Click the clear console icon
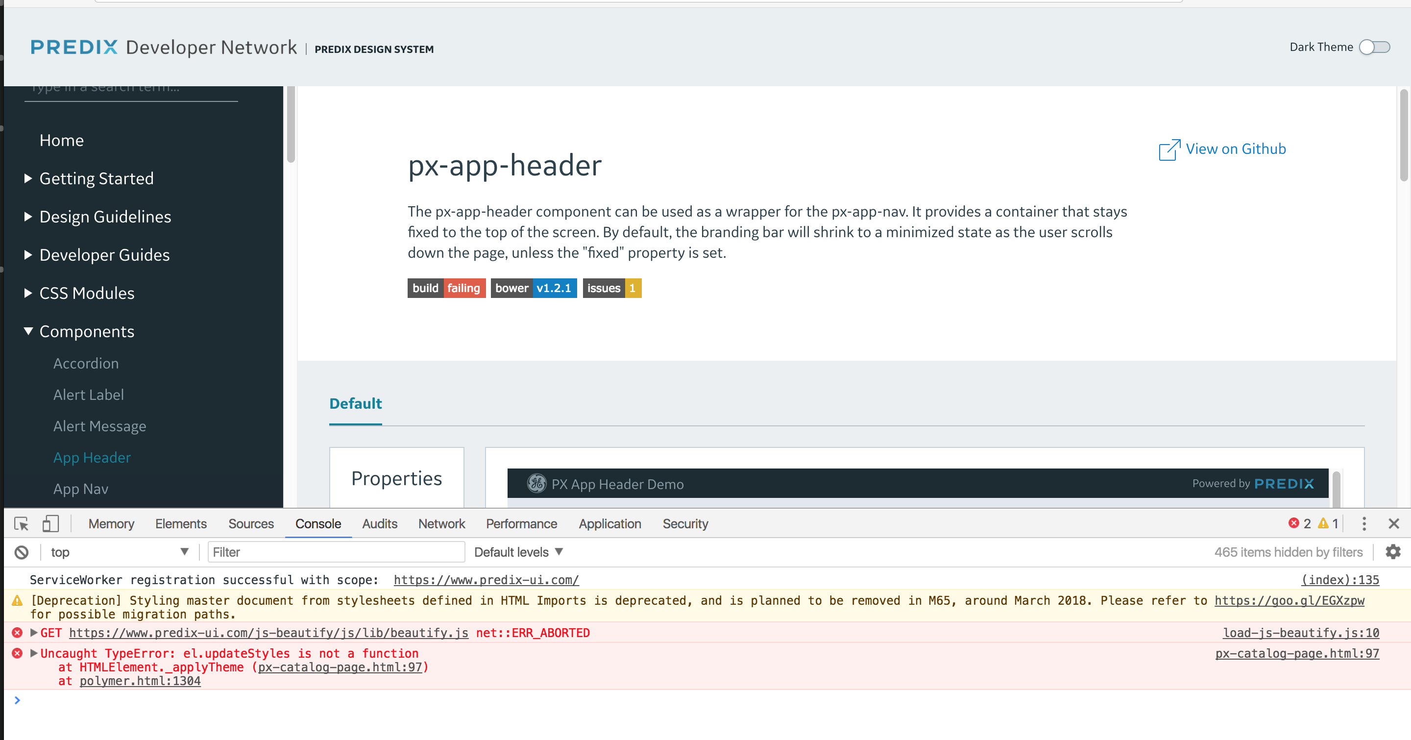This screenshot has height=740, width=1411. point(22,552)
